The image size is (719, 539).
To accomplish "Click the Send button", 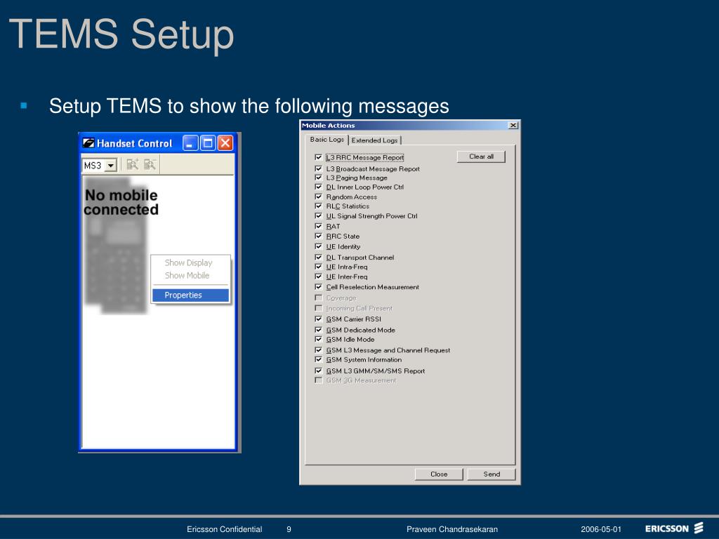I will pos(492,474).
